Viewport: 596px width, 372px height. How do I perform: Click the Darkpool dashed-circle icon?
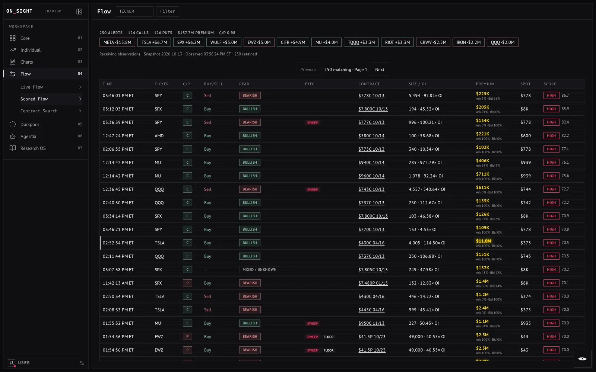[13, 124]
